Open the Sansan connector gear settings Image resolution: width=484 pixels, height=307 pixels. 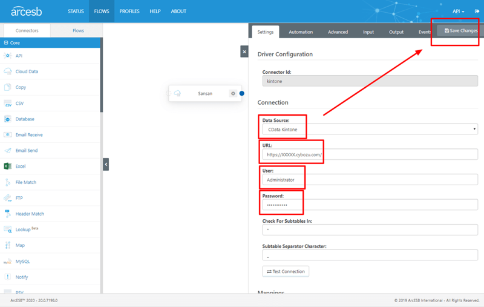pos(233,93)
